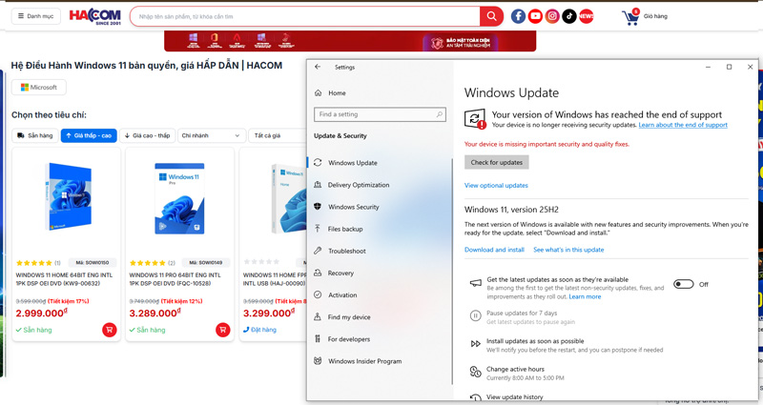Screen dimensions: 763x405
Task: Click the Files backup arrow icon
Action: point(318,229)
